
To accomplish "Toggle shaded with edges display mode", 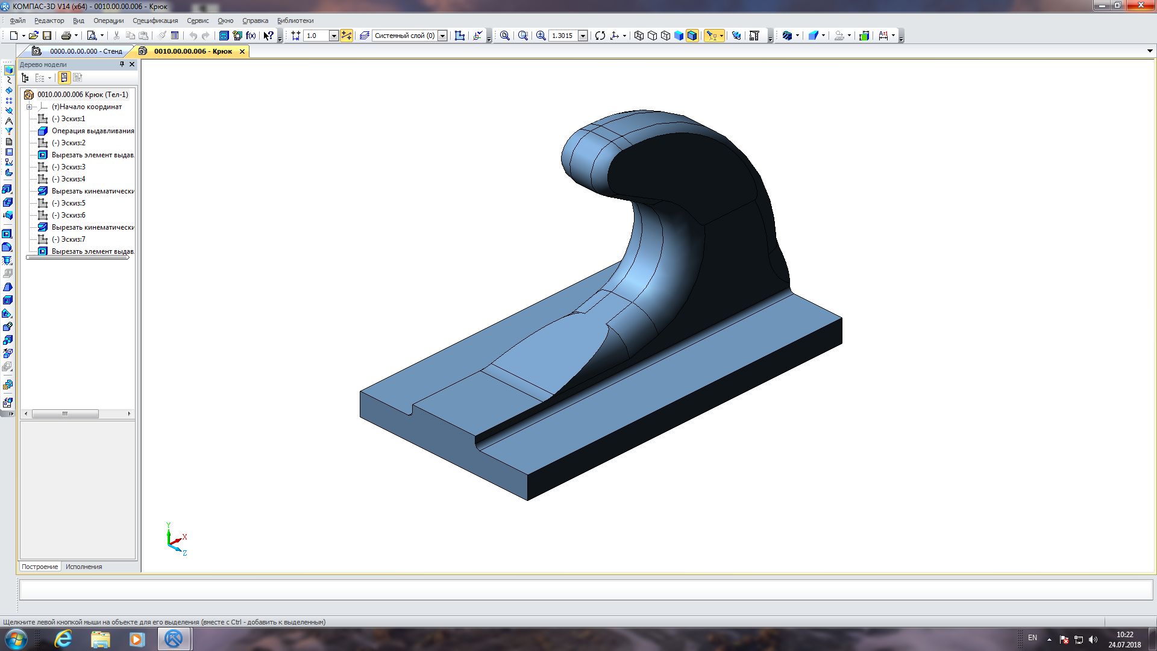I will 692,36.
